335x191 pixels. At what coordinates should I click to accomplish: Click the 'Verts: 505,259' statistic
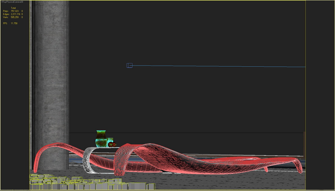pyautogui.click(x=11, y=17)
